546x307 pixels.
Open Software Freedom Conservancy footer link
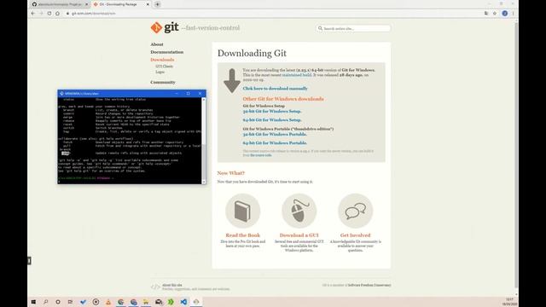[x=369, y=285]
